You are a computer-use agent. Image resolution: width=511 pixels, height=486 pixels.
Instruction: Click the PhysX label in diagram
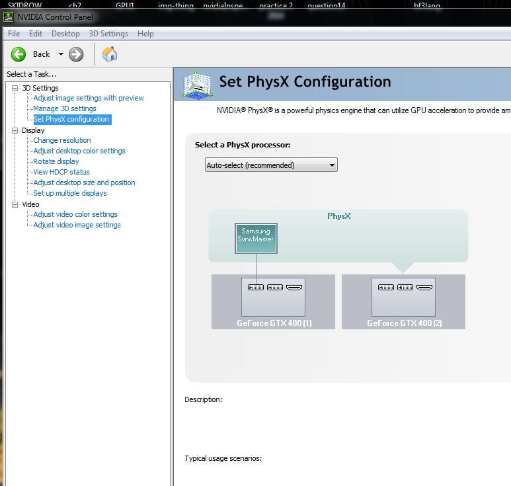pos(339,216)
